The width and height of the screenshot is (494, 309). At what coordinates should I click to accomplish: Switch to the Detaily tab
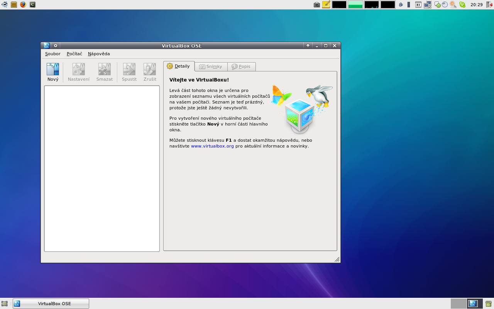click(x=179, y=66)
